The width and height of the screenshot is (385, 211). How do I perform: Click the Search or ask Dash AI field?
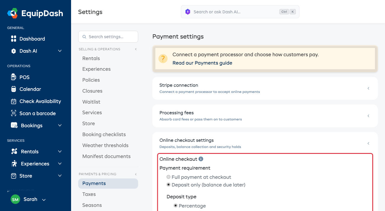240,12
